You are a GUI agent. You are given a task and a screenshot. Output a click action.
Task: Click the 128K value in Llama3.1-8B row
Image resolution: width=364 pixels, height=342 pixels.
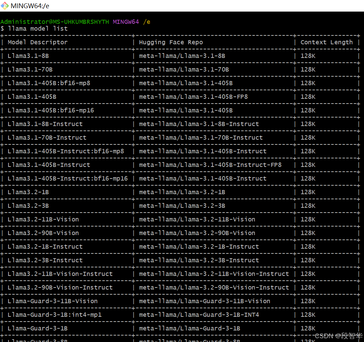(308, 56)
